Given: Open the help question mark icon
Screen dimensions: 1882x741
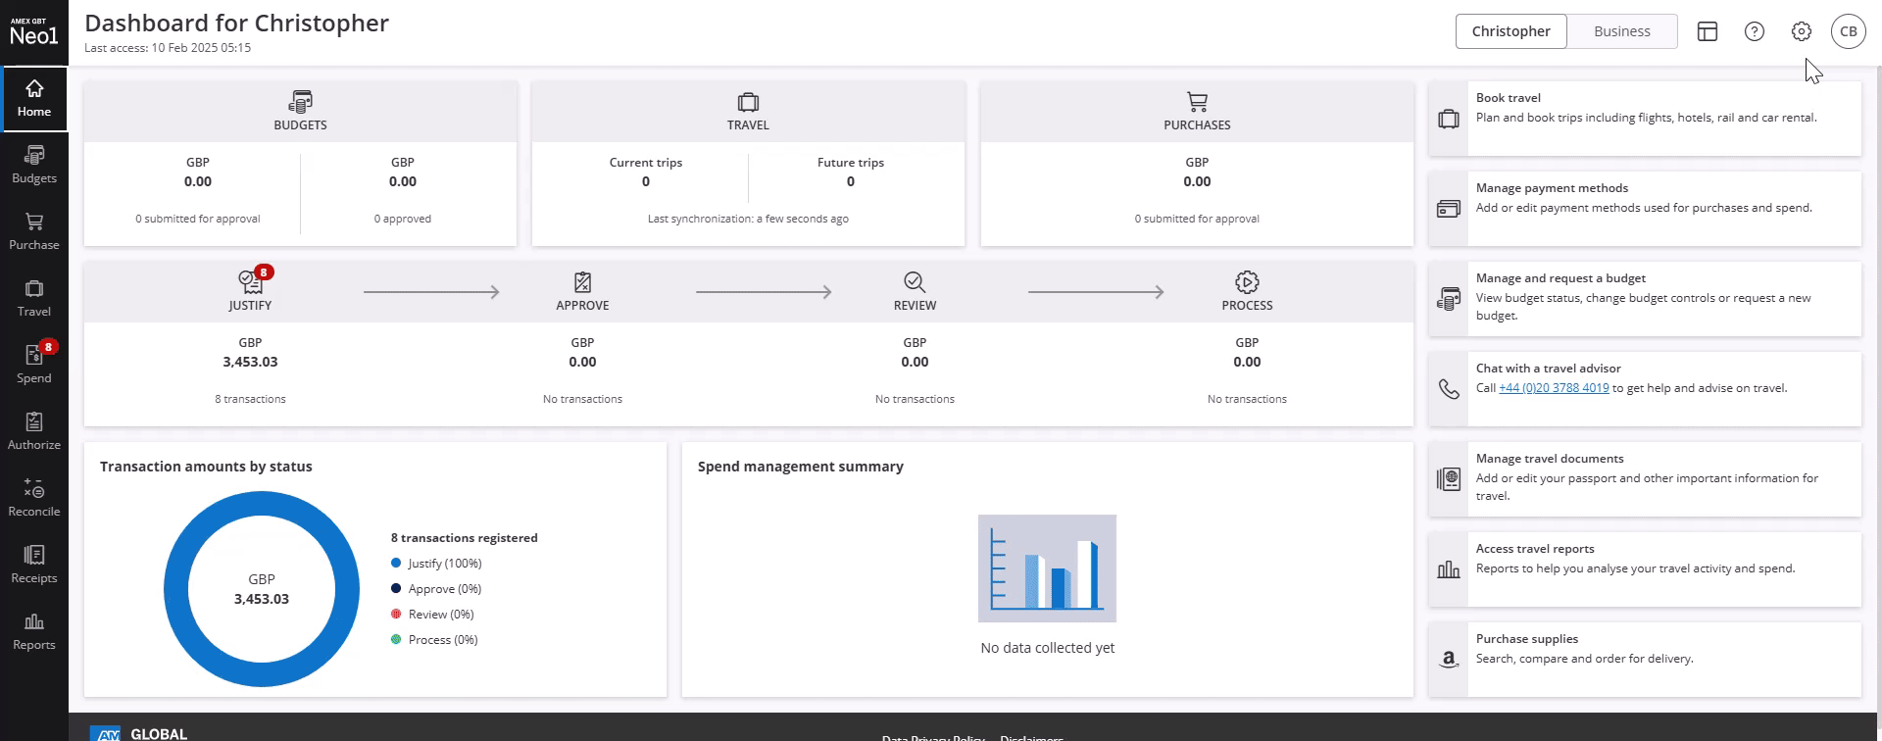Looking at the screenshot, I should 1755,31.
